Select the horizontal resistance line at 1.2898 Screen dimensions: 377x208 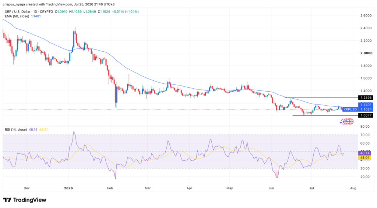tap(321, 98)
